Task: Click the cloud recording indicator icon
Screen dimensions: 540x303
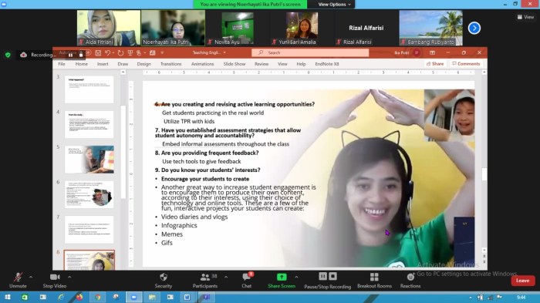Action: click(23, 55)
